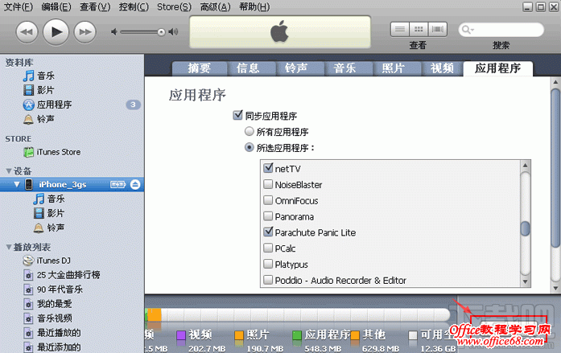
Task: Click app list scrollbar up arrow
Action: [525, 166]
